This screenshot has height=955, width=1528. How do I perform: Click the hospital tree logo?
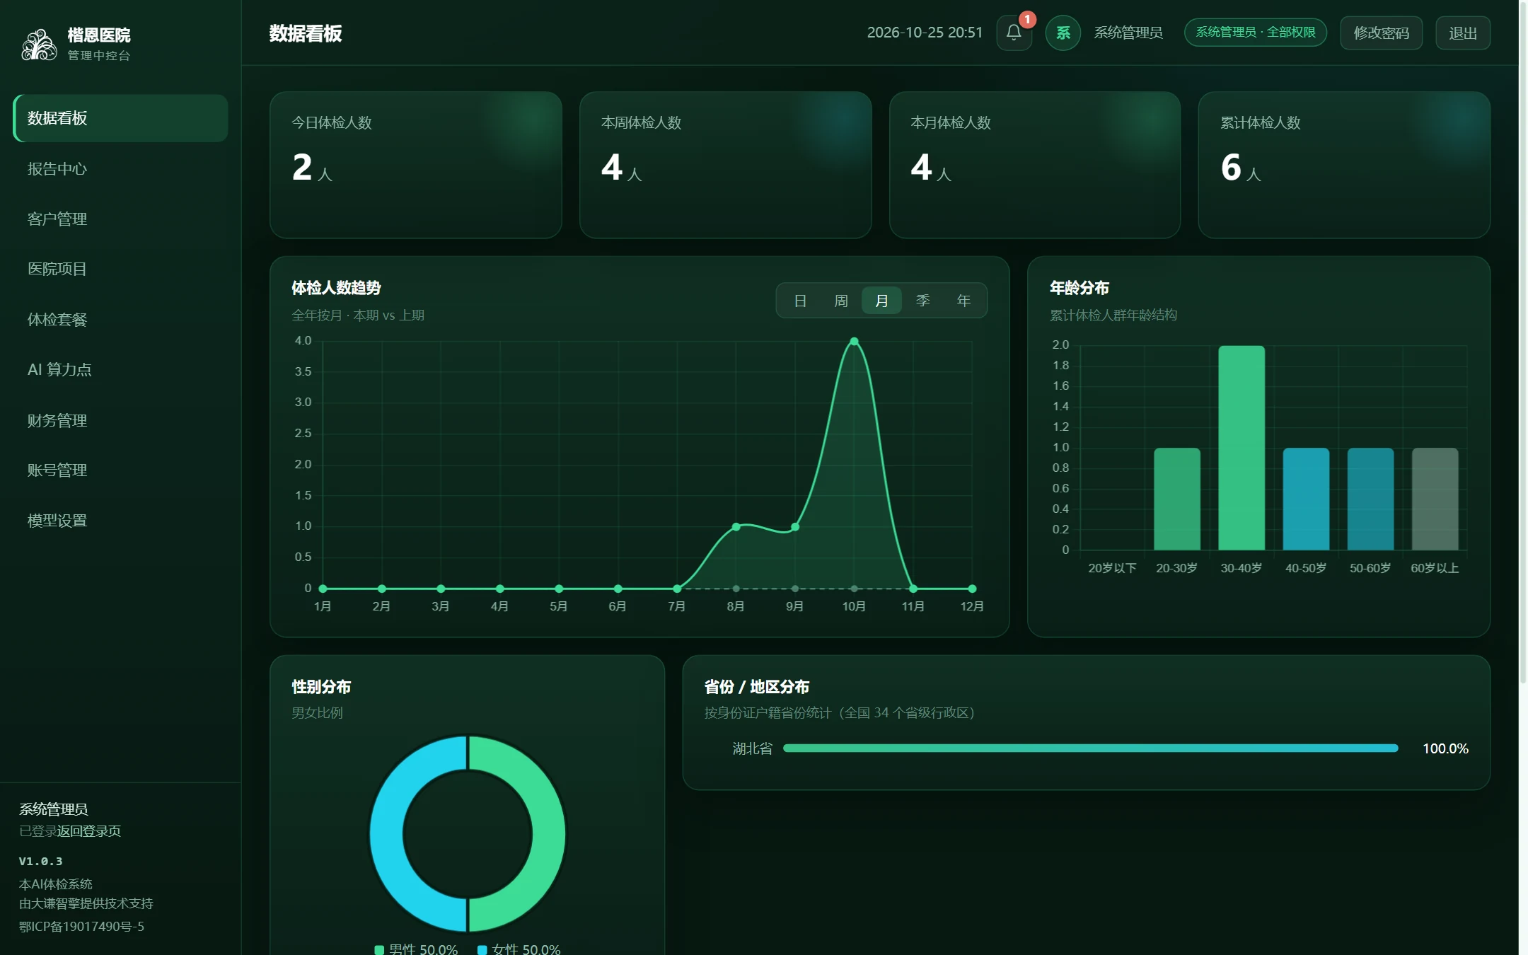coord(39,44)
